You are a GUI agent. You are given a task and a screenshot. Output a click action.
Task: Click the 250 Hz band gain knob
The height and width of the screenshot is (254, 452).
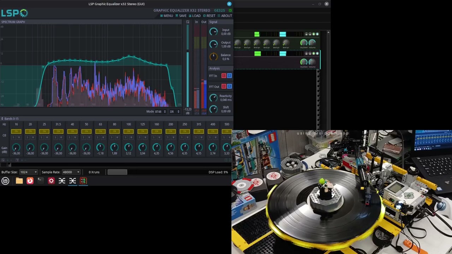[x=184, y=147]
